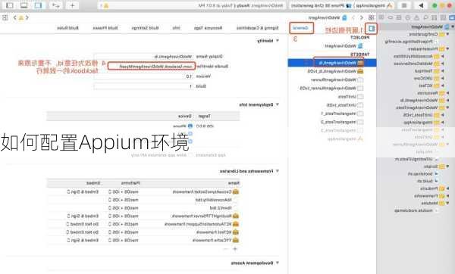The height and width of the screenshot is (274, 455).
Task: Select RoutingHTTPServer.framework row
Action: (x=143, y=216)
